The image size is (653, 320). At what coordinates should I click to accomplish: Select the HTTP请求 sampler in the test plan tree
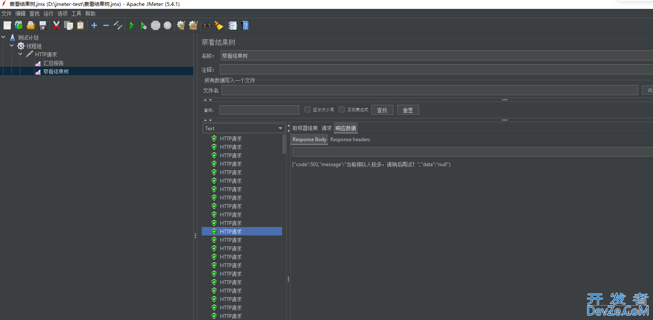coord(46,55)
